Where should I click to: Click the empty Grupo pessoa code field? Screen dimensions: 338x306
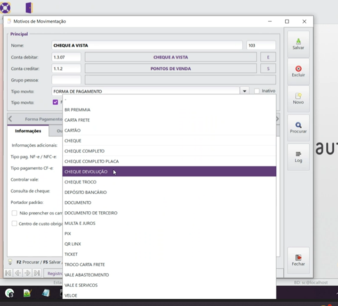click(66, 80)
